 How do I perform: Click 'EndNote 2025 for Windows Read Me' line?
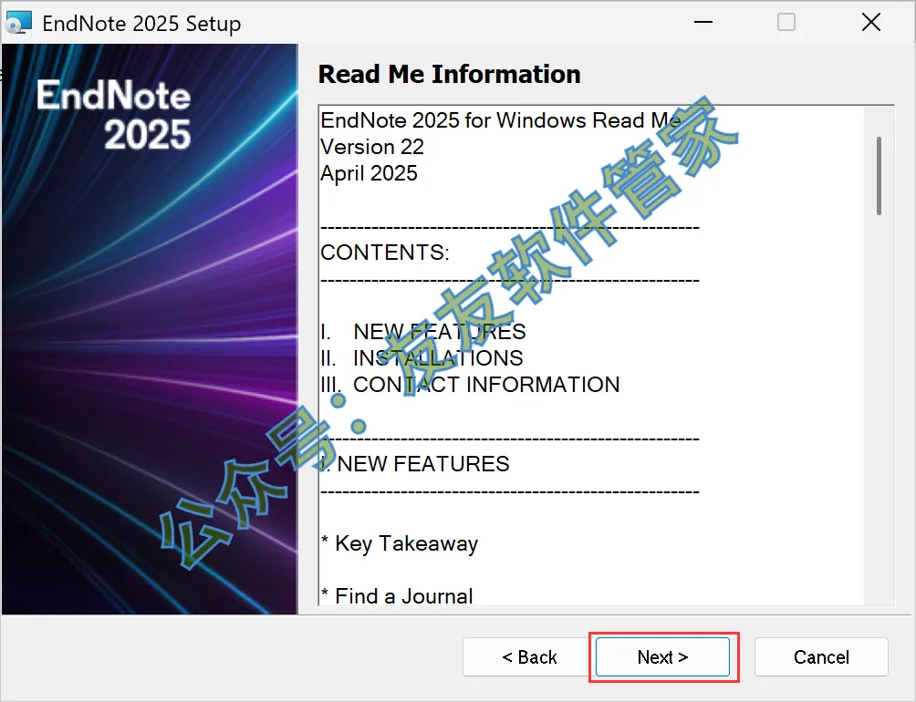click(x=501, y=120)
